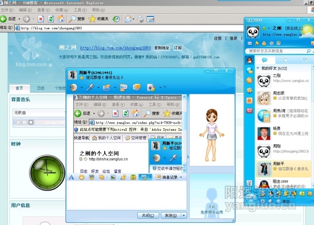The image size is (314, 225).
Task: Start a voice call with the microphone icon
Action: coord(90,87)
